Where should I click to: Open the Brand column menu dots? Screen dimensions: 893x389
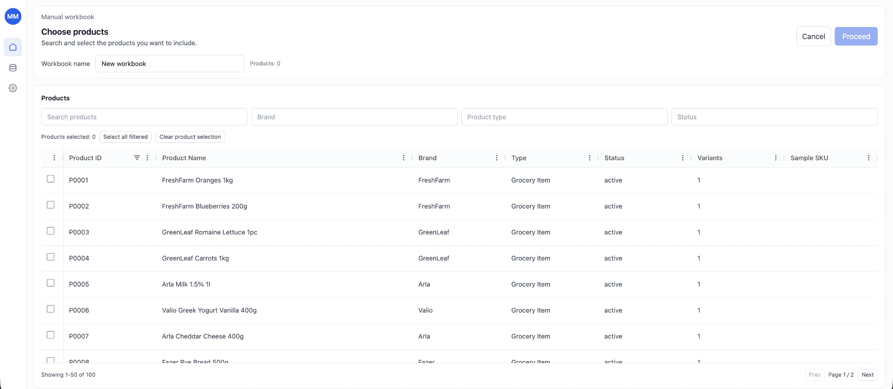tap(497, 158)
